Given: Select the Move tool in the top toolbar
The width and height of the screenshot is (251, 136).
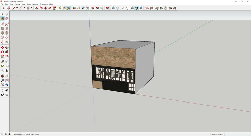Looking at the screenshot, I should point(46,8).
